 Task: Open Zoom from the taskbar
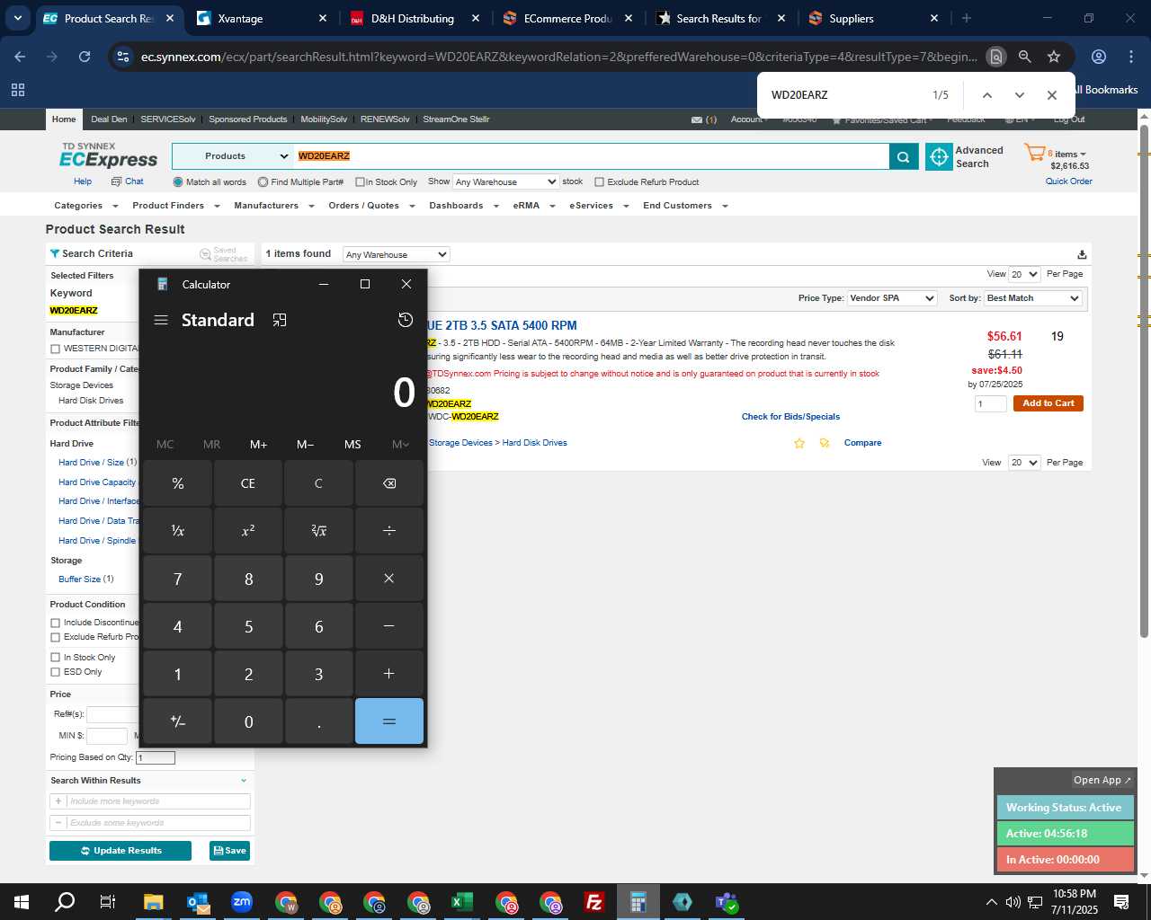click(x=242, y=902)
